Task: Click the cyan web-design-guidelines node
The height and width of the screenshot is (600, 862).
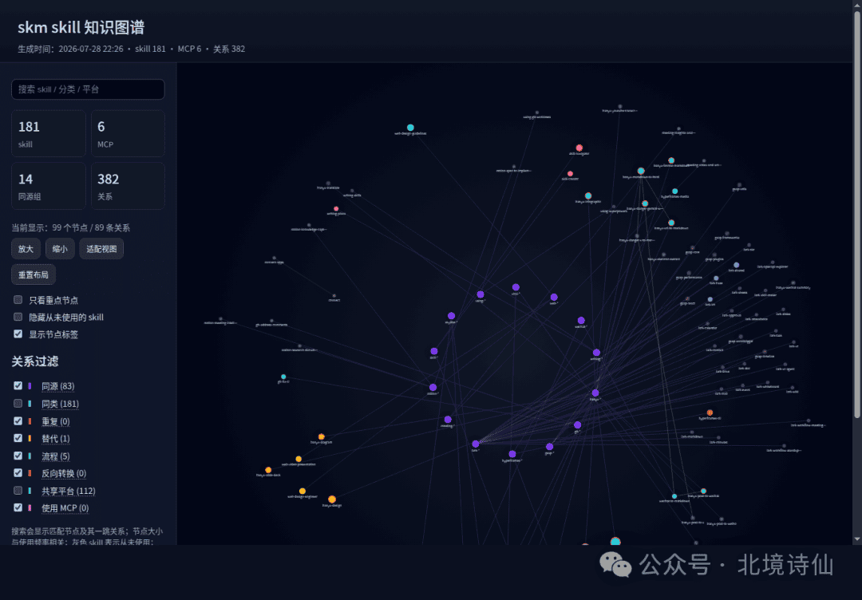Action: [x=410, y=128]
